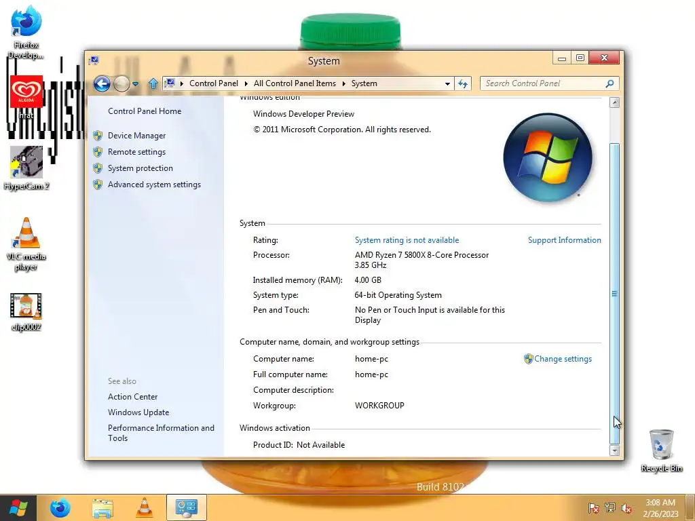Open the Start button
Viewport: 695px width, 521px height.
pyautogui.click(x=18, y=507)
